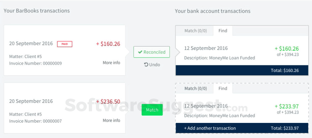Click the undo arrow icon
This screenshot has height=138, width=312.
click(146, 65)
